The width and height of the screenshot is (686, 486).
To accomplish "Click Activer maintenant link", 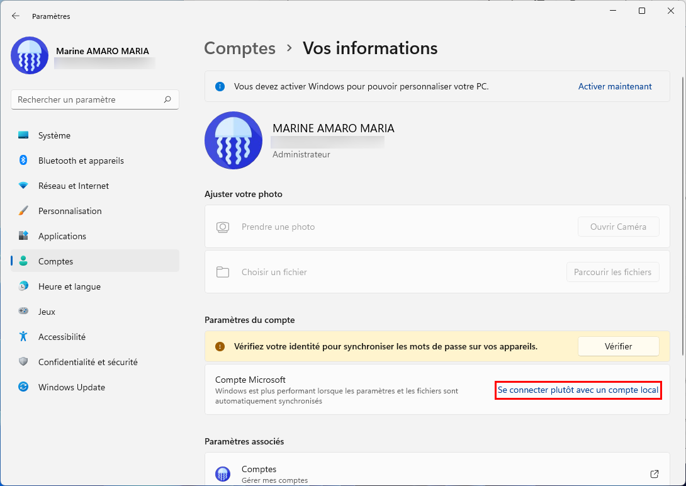I will (615, 87).
